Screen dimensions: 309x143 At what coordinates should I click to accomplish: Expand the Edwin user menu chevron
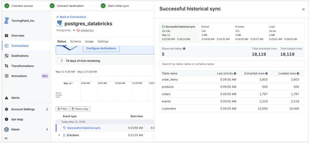pyautogui.click(x=47, y=129)
